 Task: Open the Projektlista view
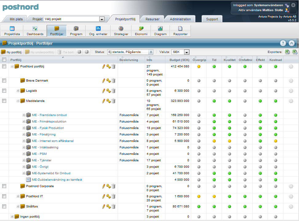coord(12,30)
